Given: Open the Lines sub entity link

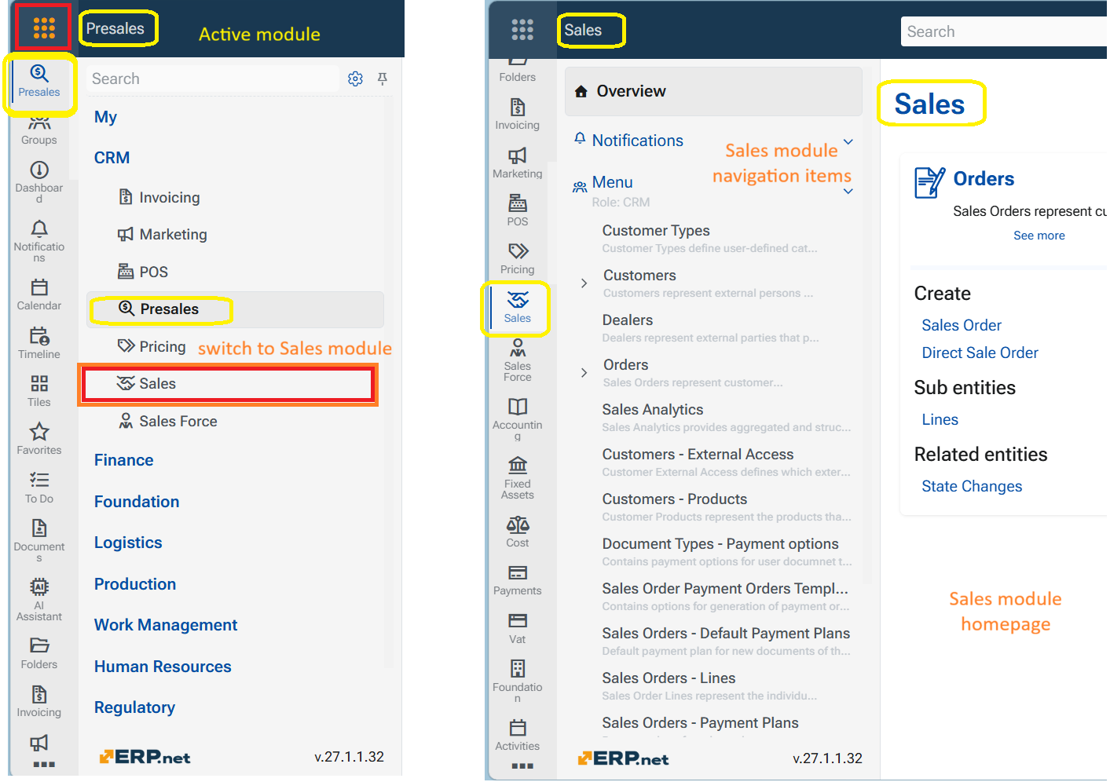Looking at the screenshot, I should (x=940, y=419).
